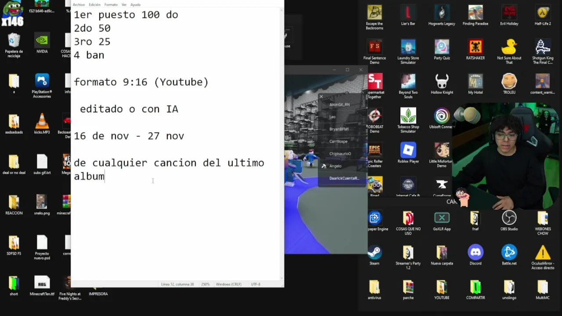Viewport: 562px width, 316px height.
Task: Click player BryanBFM1 in Roblox list
Action: pyautogui.click(x=339, y=129)
